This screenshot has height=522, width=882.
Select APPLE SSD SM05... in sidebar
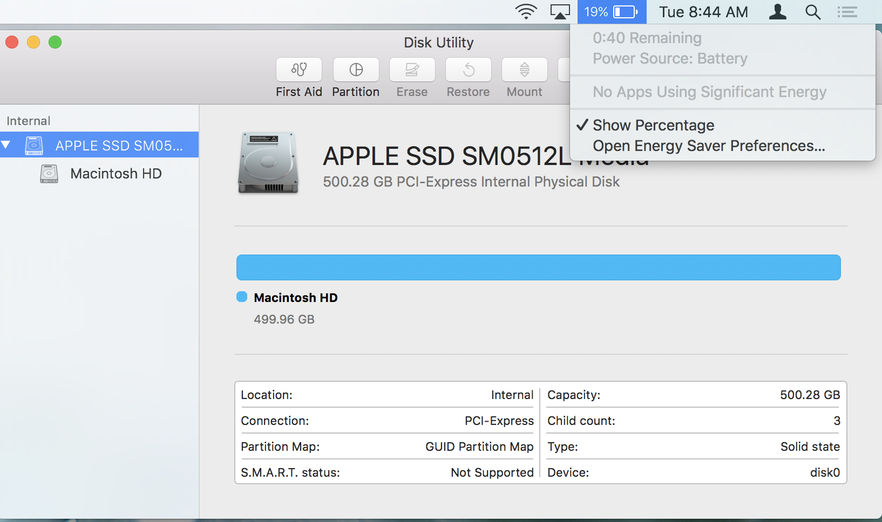click(99, 145)
